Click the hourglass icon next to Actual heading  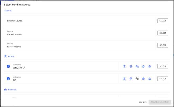tap(5, 56)
